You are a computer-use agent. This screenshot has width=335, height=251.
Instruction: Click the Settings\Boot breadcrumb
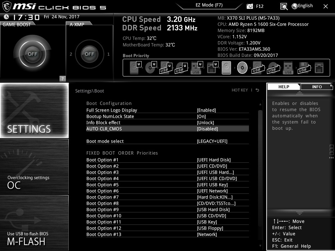click(90, 91)
